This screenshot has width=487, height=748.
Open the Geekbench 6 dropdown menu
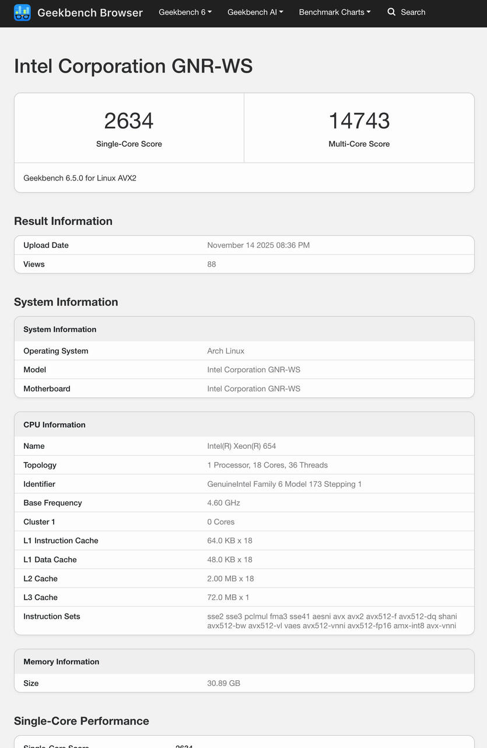click(185, 12)
